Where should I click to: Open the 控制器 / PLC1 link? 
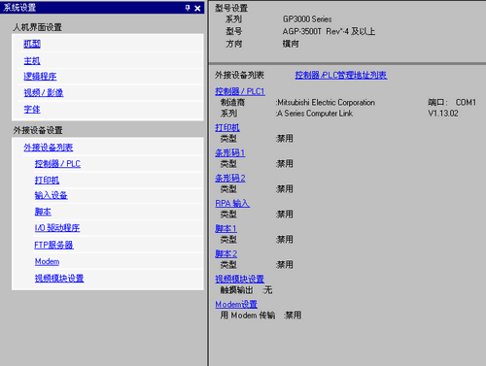240,91
